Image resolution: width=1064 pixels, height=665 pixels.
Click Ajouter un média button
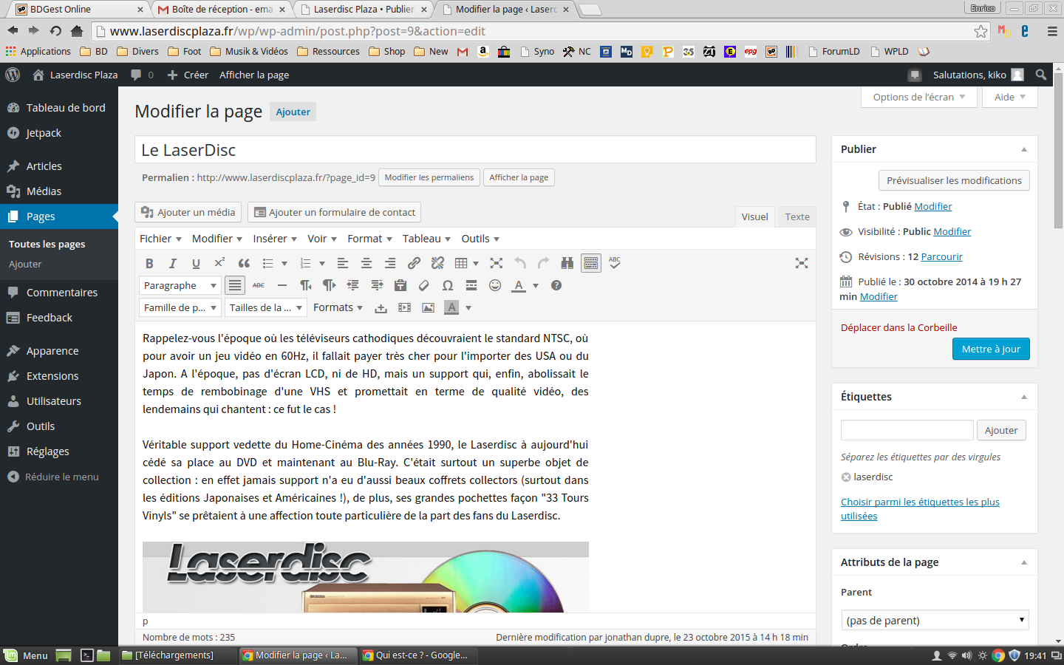click(188, 212)
